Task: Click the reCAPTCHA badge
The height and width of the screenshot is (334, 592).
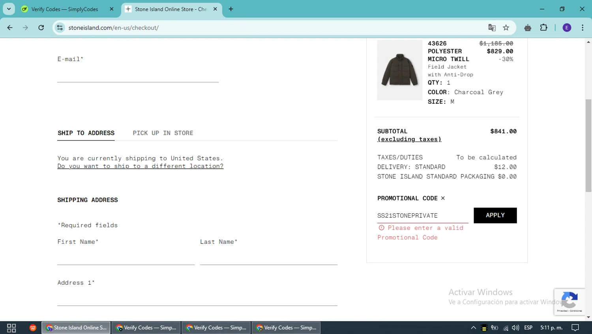Action: coord(569,302)
